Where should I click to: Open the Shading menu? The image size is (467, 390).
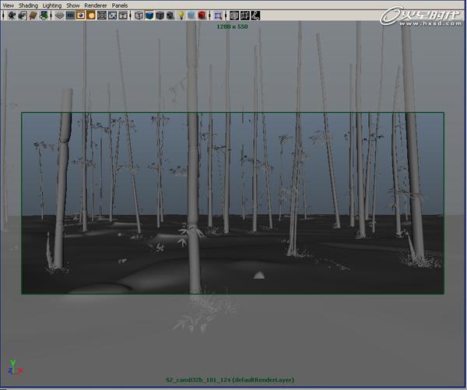(x=27, y=5)
